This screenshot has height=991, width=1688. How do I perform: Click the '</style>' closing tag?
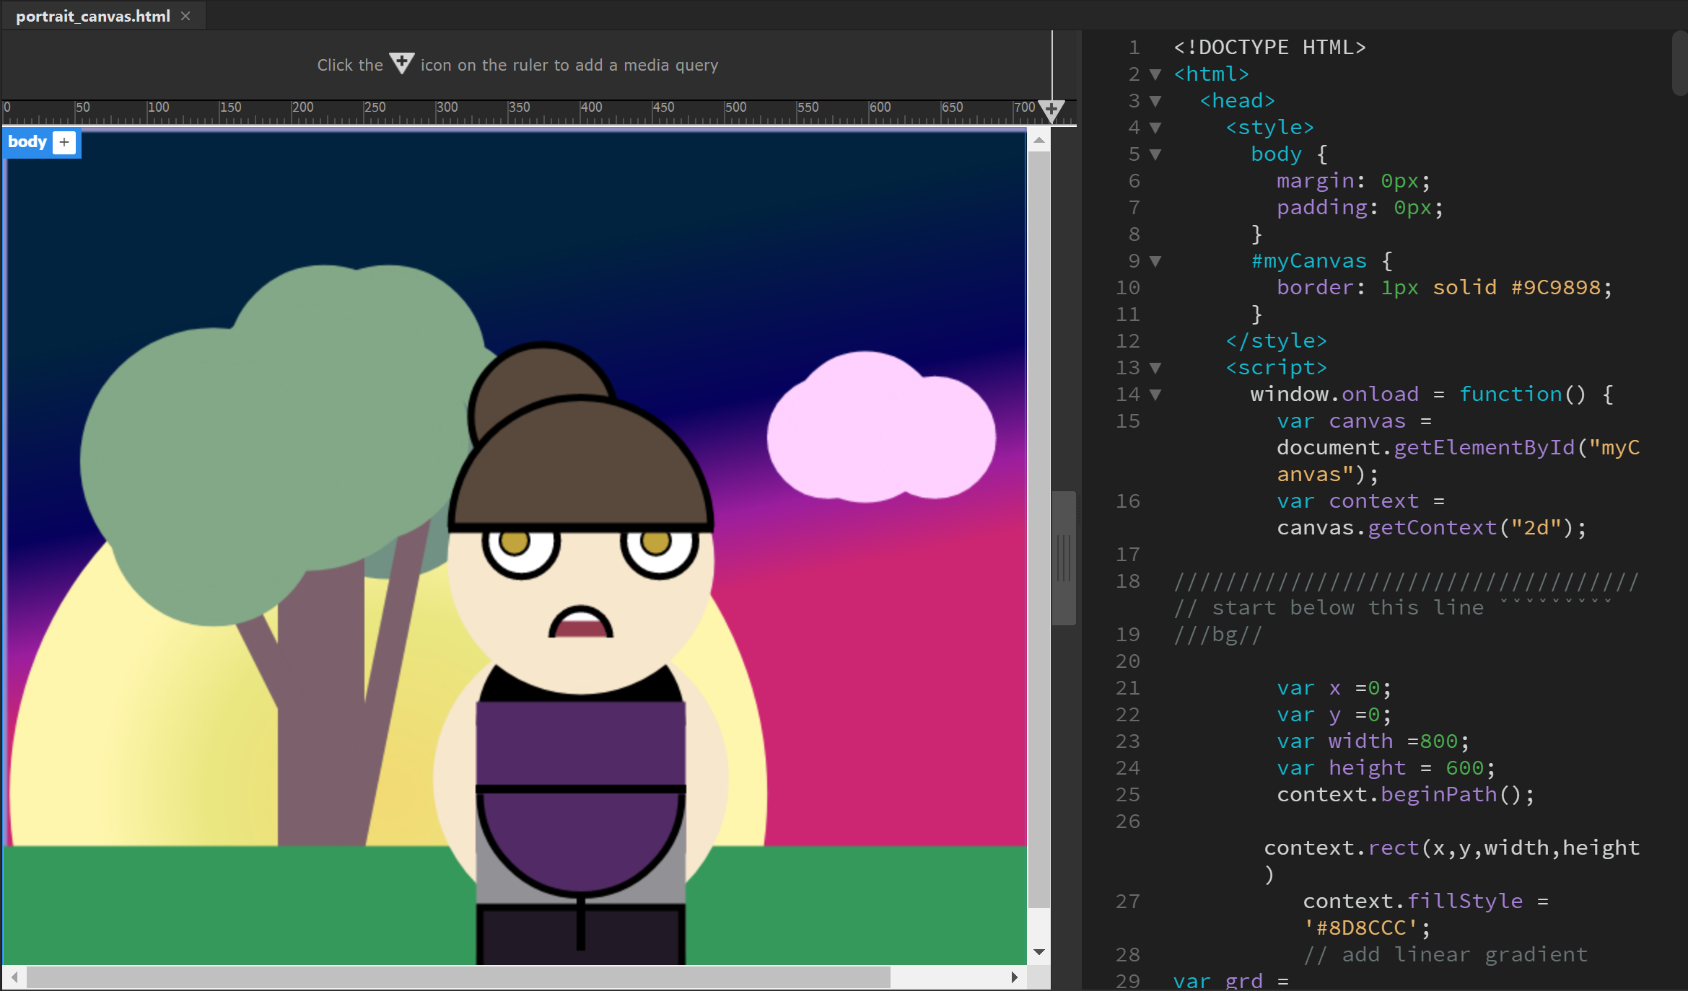[1276, 341]
